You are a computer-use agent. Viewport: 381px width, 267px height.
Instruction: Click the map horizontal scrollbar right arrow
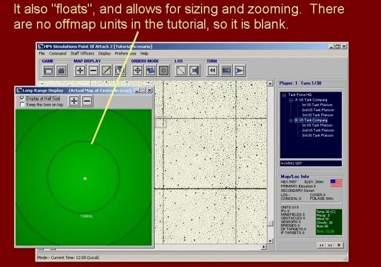264,247
